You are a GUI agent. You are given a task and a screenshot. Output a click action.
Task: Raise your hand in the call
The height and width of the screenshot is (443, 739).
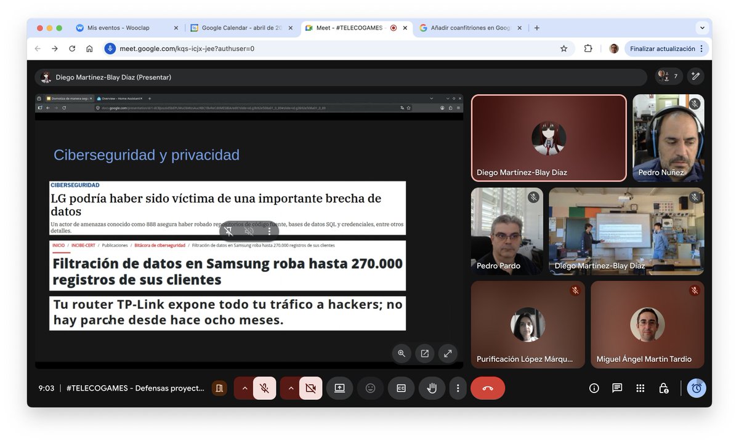(432, 388)
